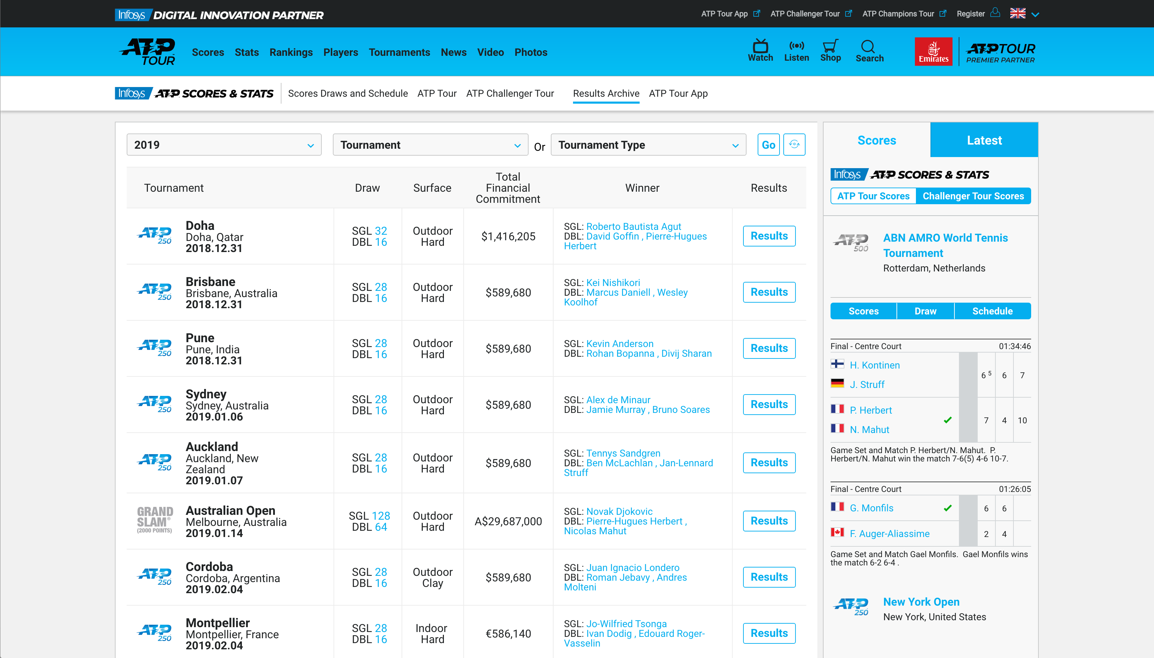Click ATP Tour App external link icon
This screenshot has height=658, width=1154.
coord(756,14)
